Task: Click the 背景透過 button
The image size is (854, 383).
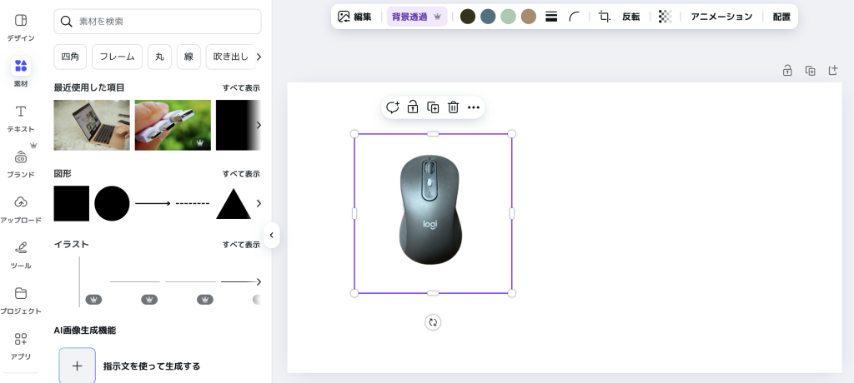Action: (416, 17)
